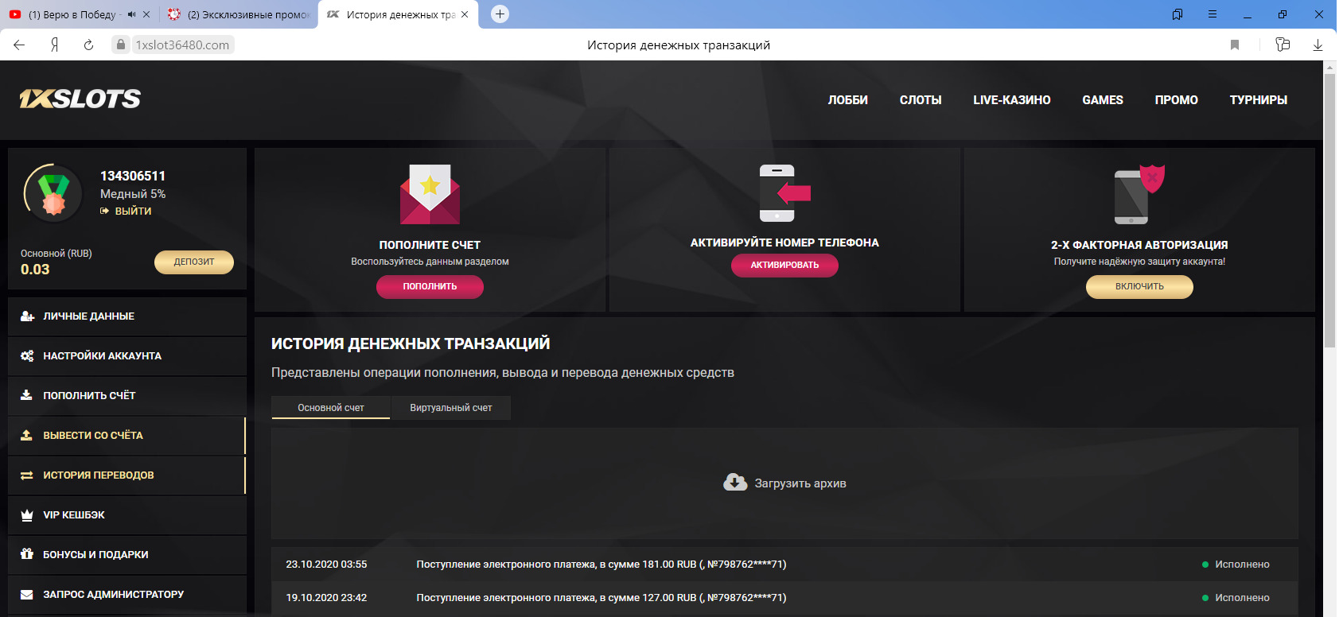
Task: Click the logout arrow icon next to ВЫЙТИ
Action: [104, 211]
